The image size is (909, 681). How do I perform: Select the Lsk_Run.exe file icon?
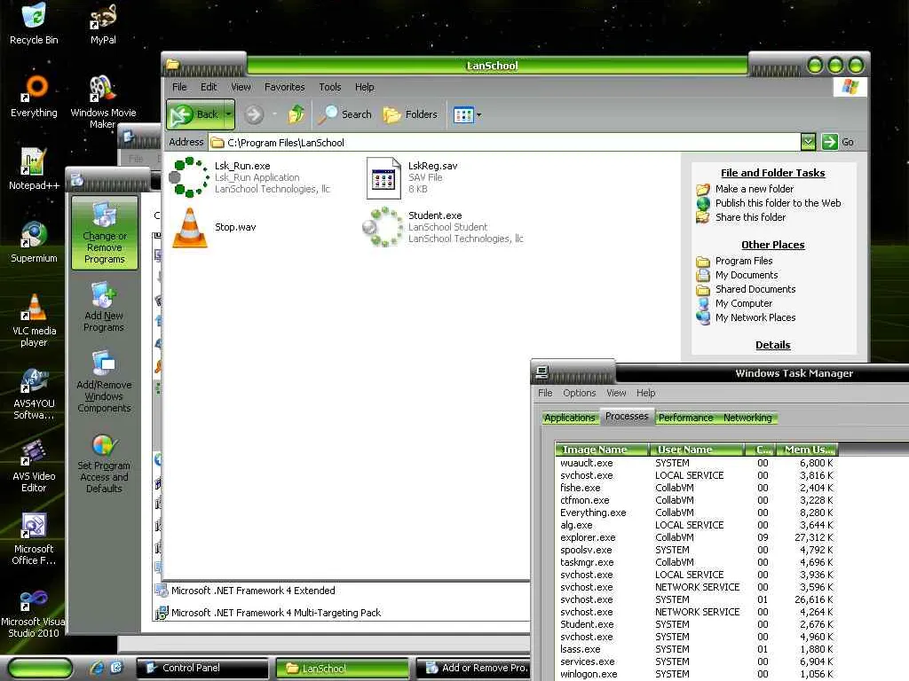click(x=189, y=177)
